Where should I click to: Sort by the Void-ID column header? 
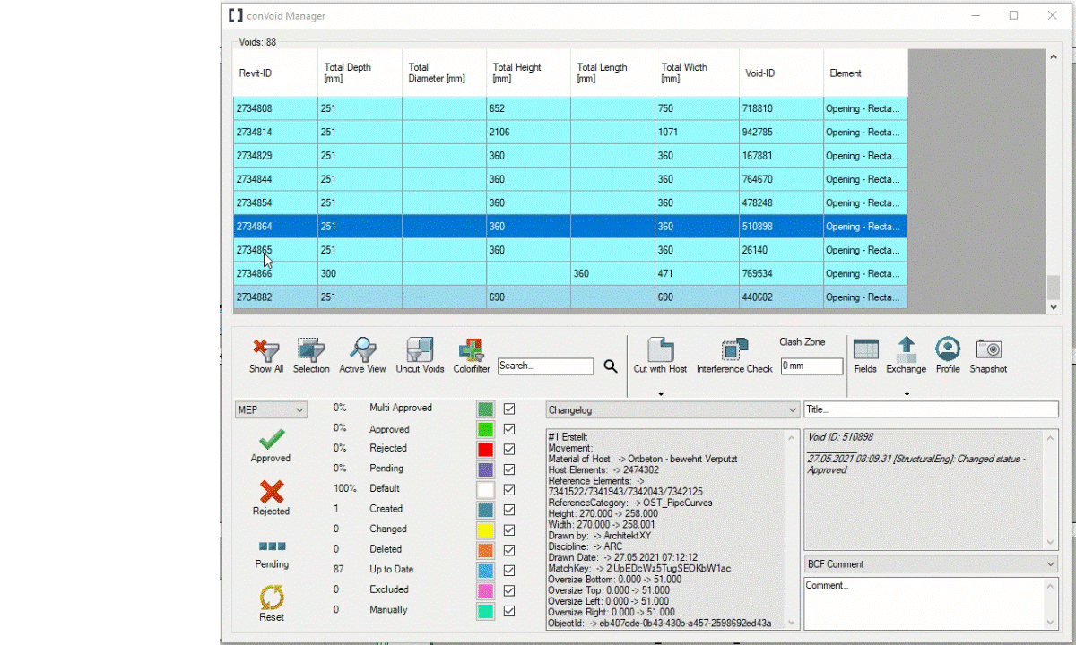point(781,73)
